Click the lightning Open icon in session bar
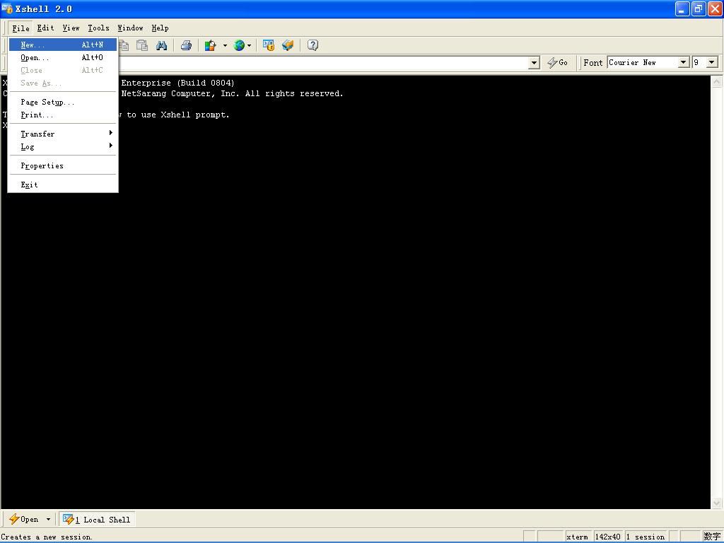Viewport: 724px width, 543px height. 14,520
